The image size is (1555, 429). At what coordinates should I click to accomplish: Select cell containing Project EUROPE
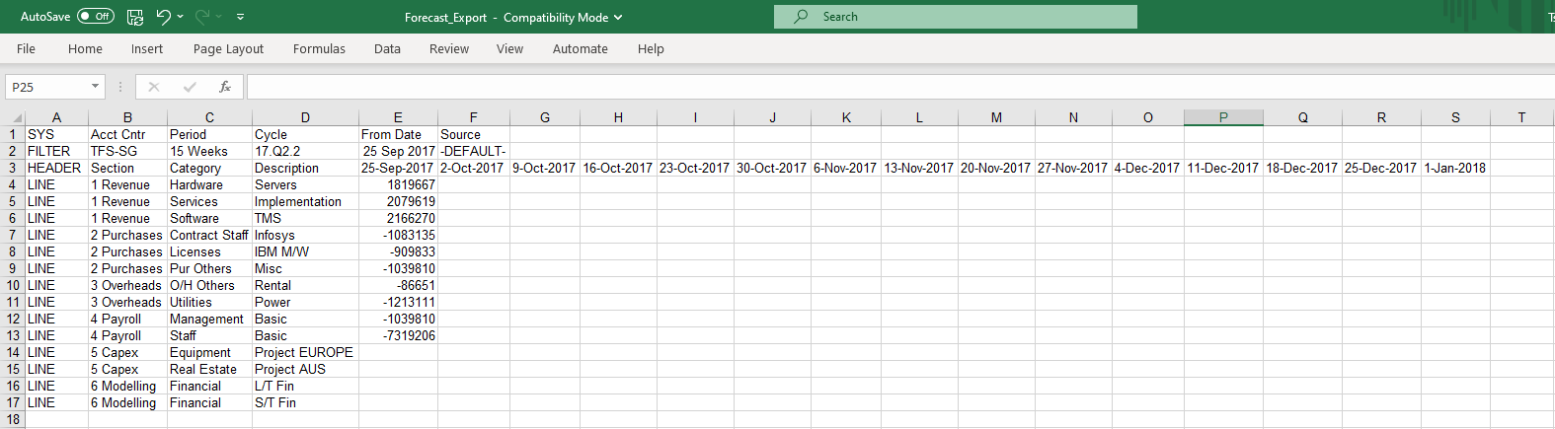(304, 353)
